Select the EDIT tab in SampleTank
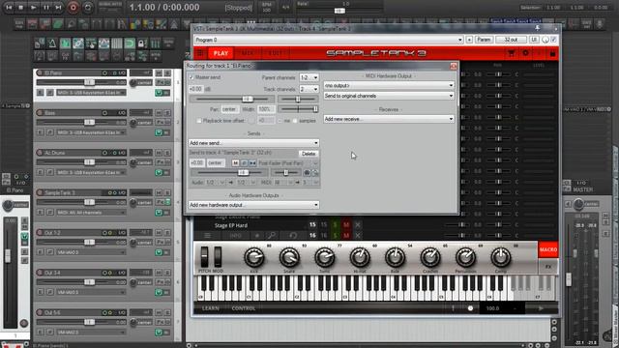Viewport: 619px width, 348px height. (275, 53)
